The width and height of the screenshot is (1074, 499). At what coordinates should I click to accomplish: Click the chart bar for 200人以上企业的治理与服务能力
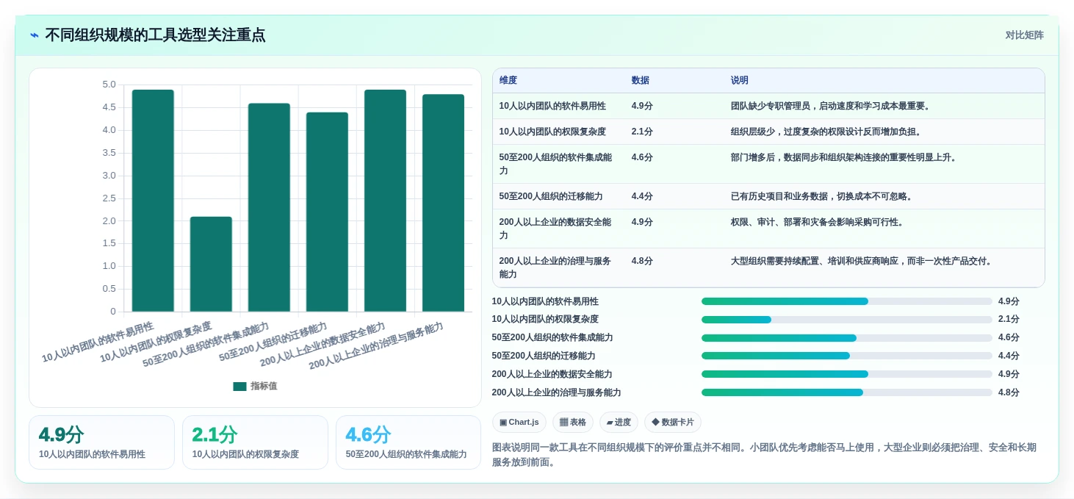pyautogui.click(x=443, y=203)
